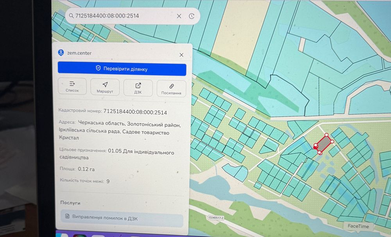Screen dimensions: 391x237
Task: Click the address text Черкаська область
Action: (x=102, y=123)
